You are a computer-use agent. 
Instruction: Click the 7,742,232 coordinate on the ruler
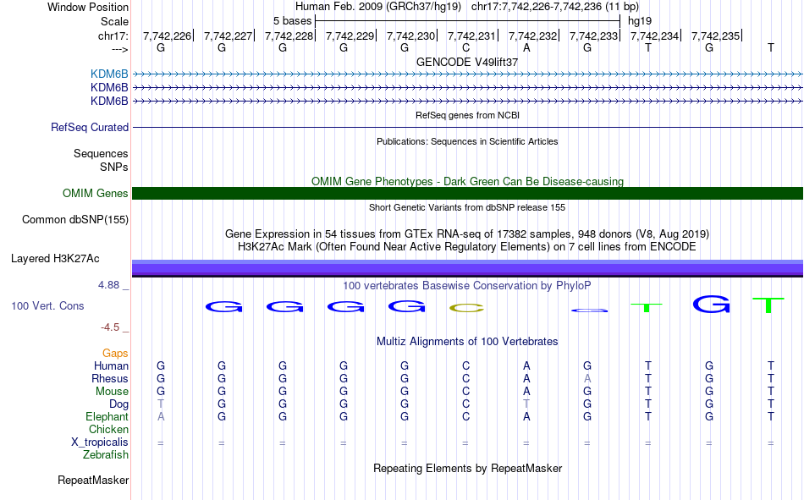(x=532, y=36)
